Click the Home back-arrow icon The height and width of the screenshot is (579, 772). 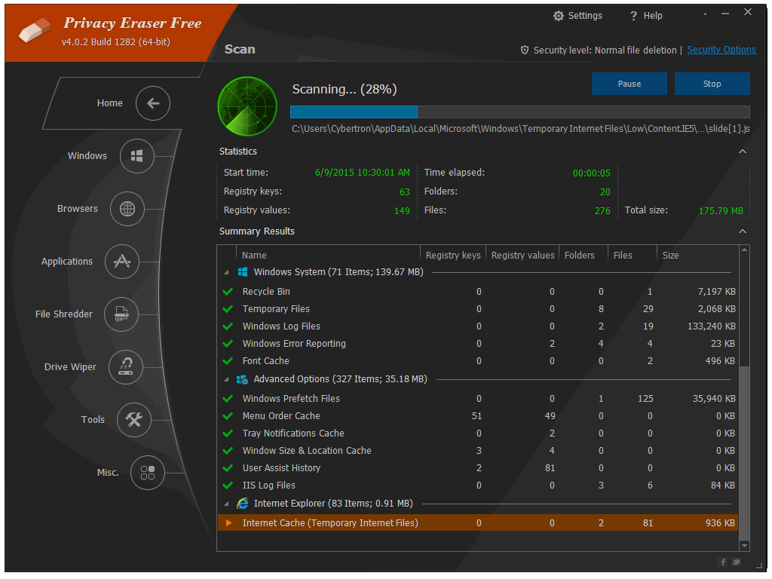[x=153, y=103]
